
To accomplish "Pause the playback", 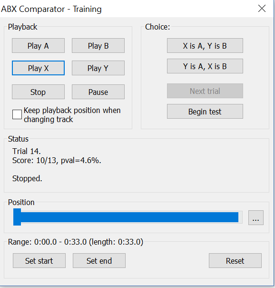I will point(98,92).
